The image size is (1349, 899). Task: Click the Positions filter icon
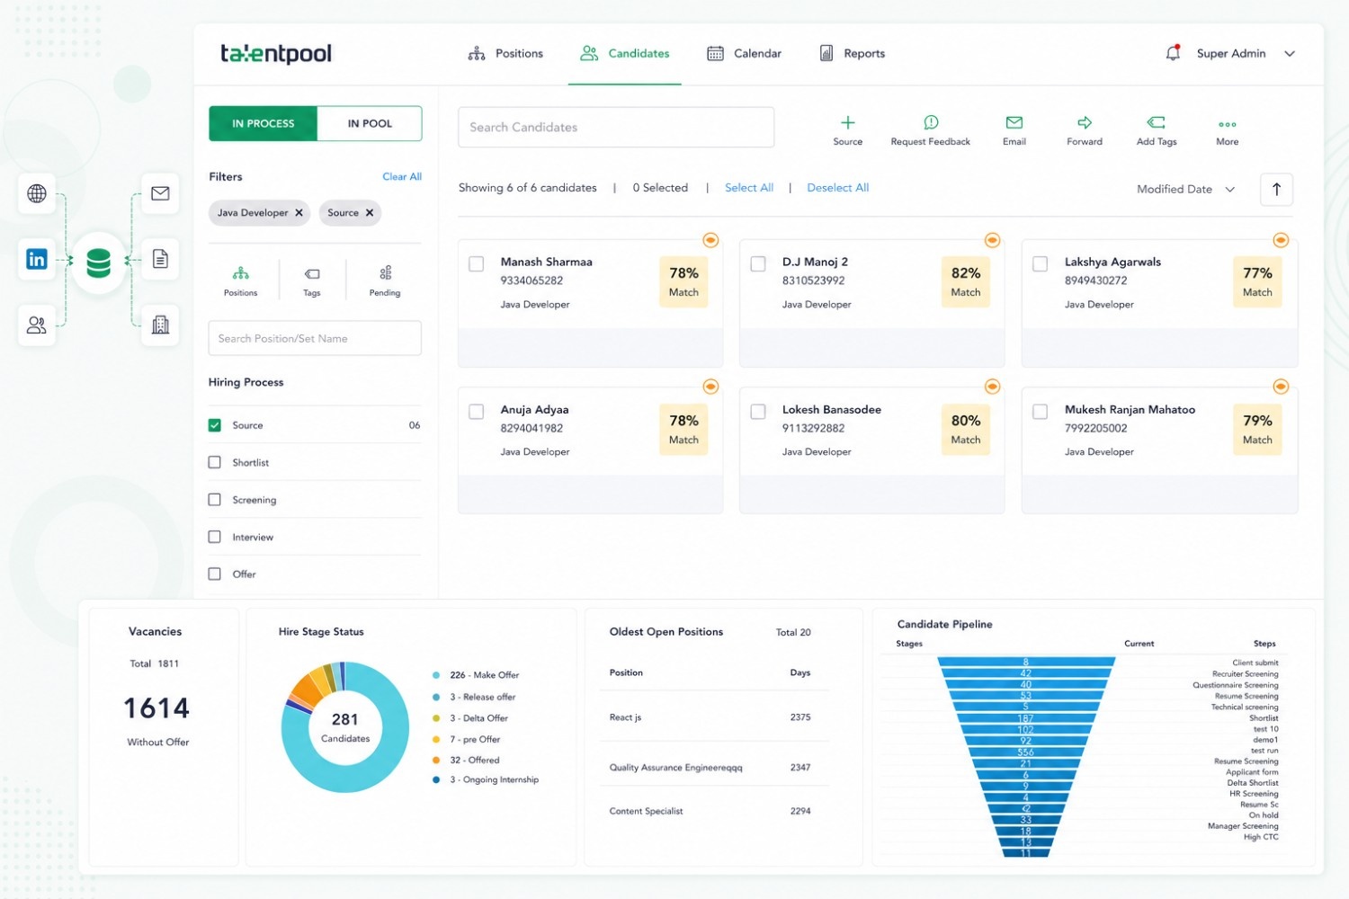click(240, 273)
